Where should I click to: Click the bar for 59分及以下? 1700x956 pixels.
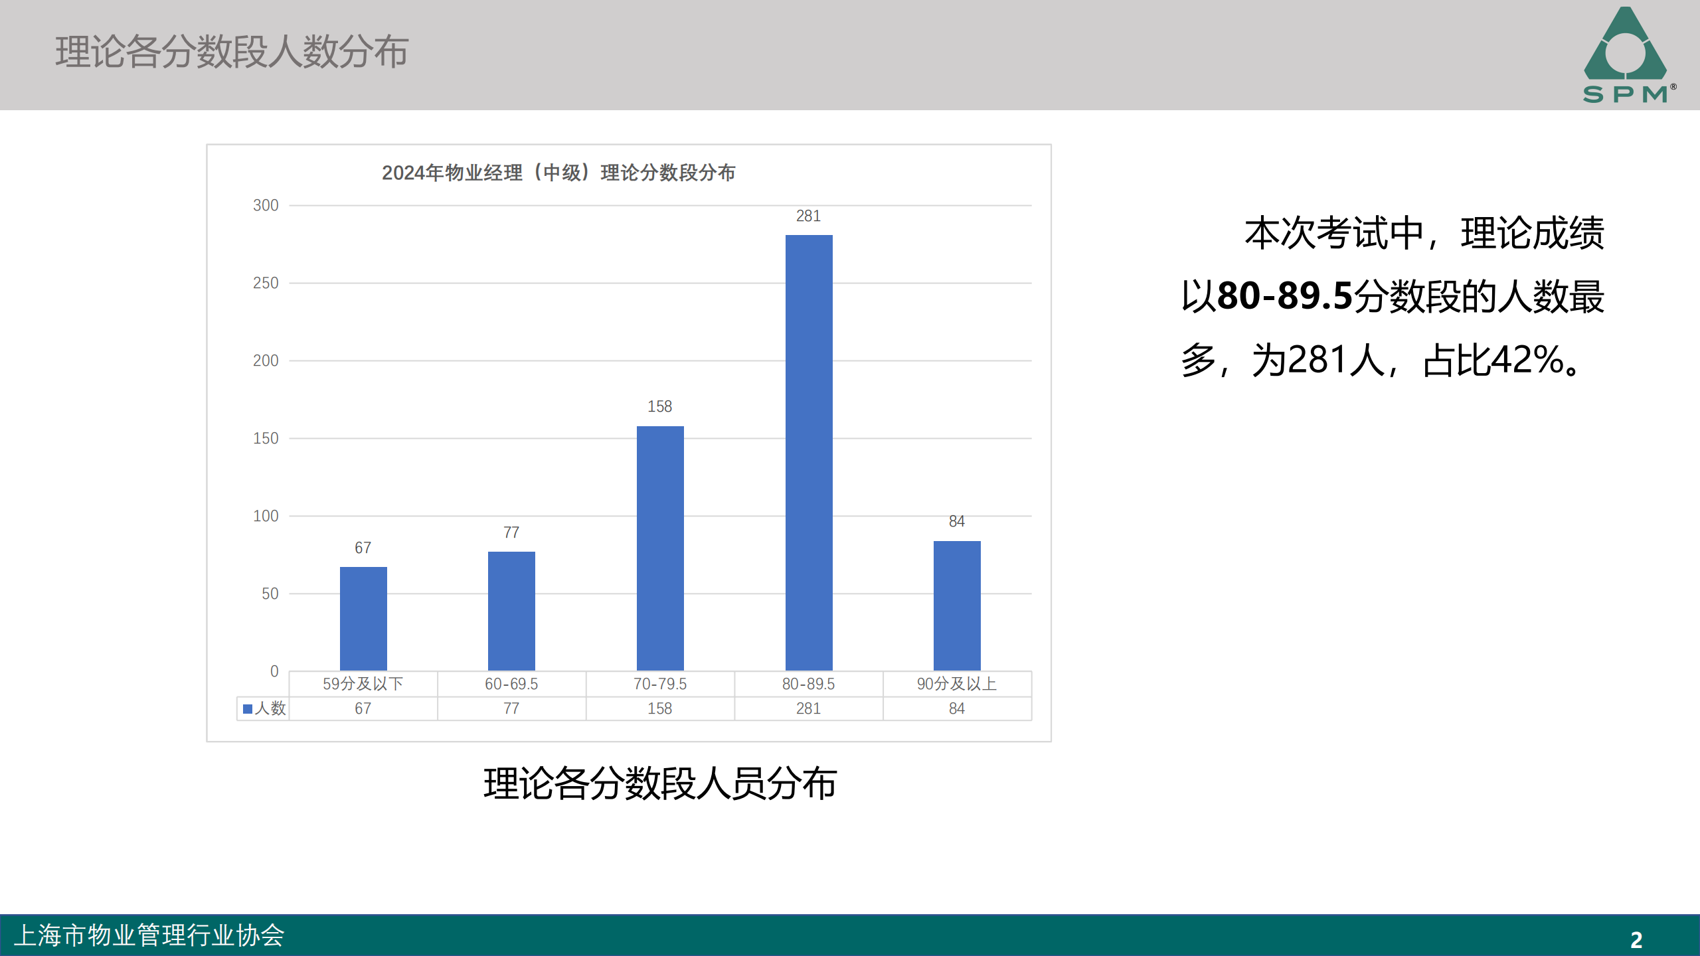(363, 619)
